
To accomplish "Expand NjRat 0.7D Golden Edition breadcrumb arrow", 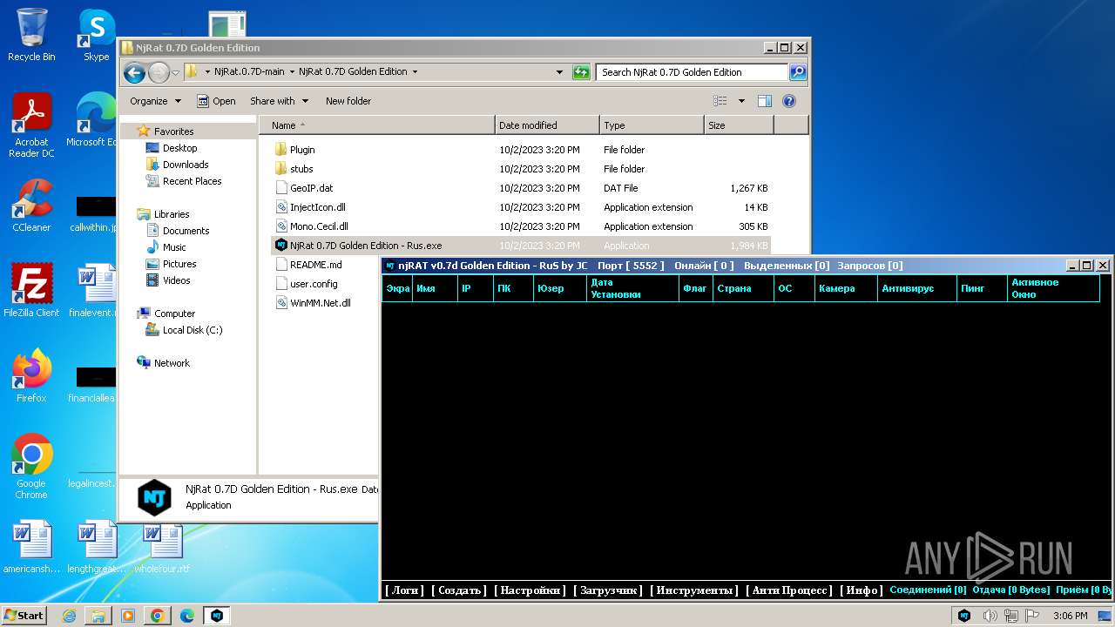I will coord(415,72).
